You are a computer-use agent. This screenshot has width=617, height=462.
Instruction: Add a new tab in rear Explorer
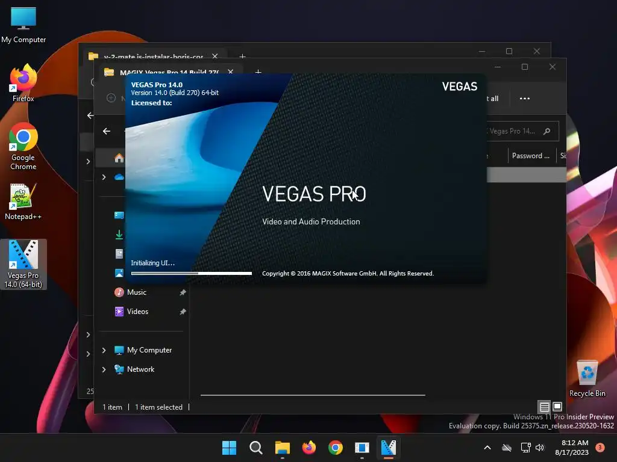pos(242,57)
